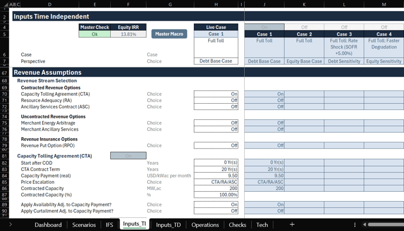Viewport: 404px width, 231px height.
Task: Open Price Escalation choice in Live Case
Action: pyautogui.click(x=215, y=182)
